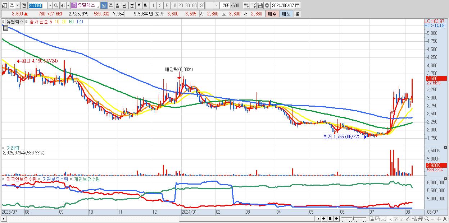Fast-forward the chart playback
The height and width of the screenshot is (223, 449).
[336, 219]
